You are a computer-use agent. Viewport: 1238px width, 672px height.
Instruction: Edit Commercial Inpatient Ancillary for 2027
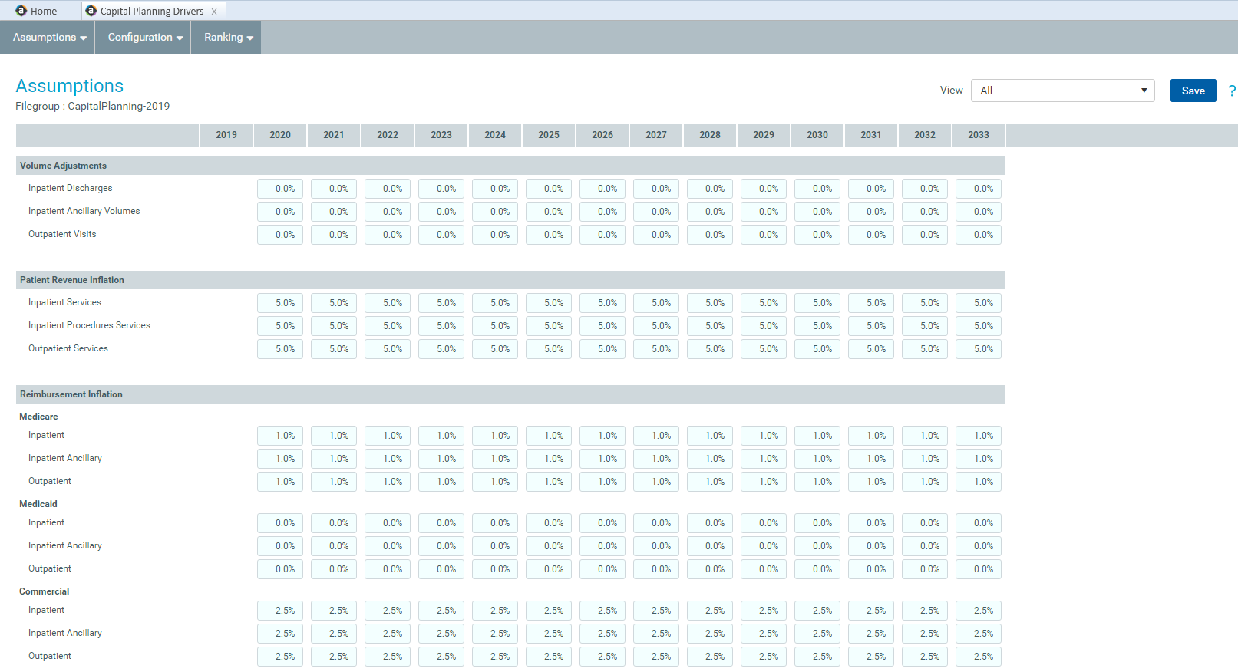click(x=656, y=634)
